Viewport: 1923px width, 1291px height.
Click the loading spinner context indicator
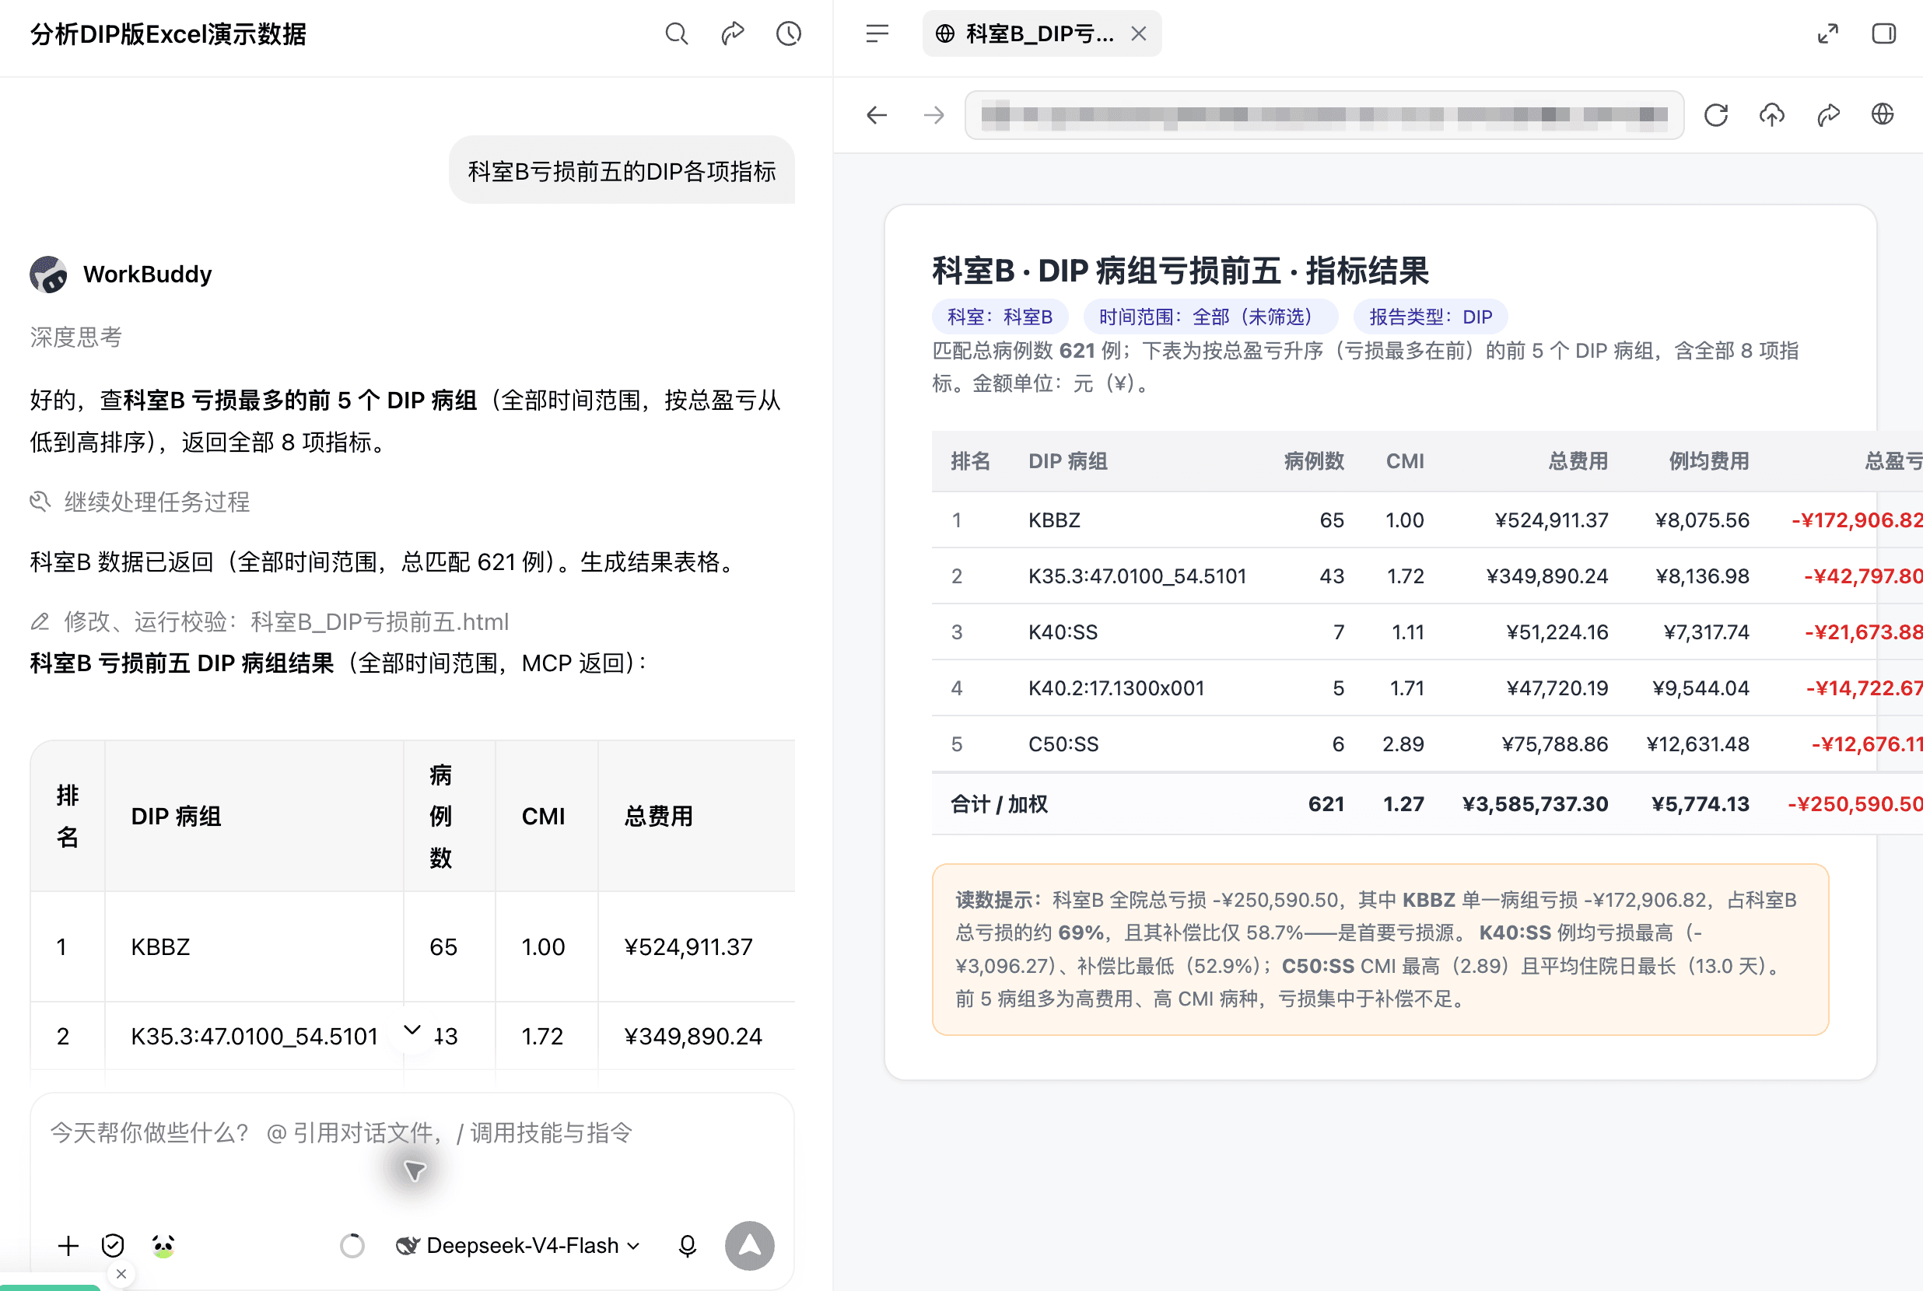tap(352, 1246)
